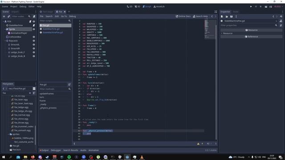Fold the turn function at line 25
Viewport: 285px width, 160px height.
click(x=81, y=83)
